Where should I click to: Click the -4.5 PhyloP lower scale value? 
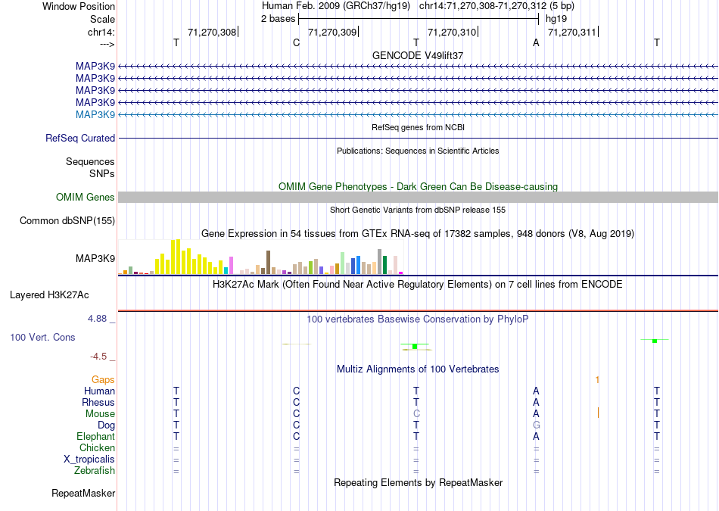pos(98,357)
